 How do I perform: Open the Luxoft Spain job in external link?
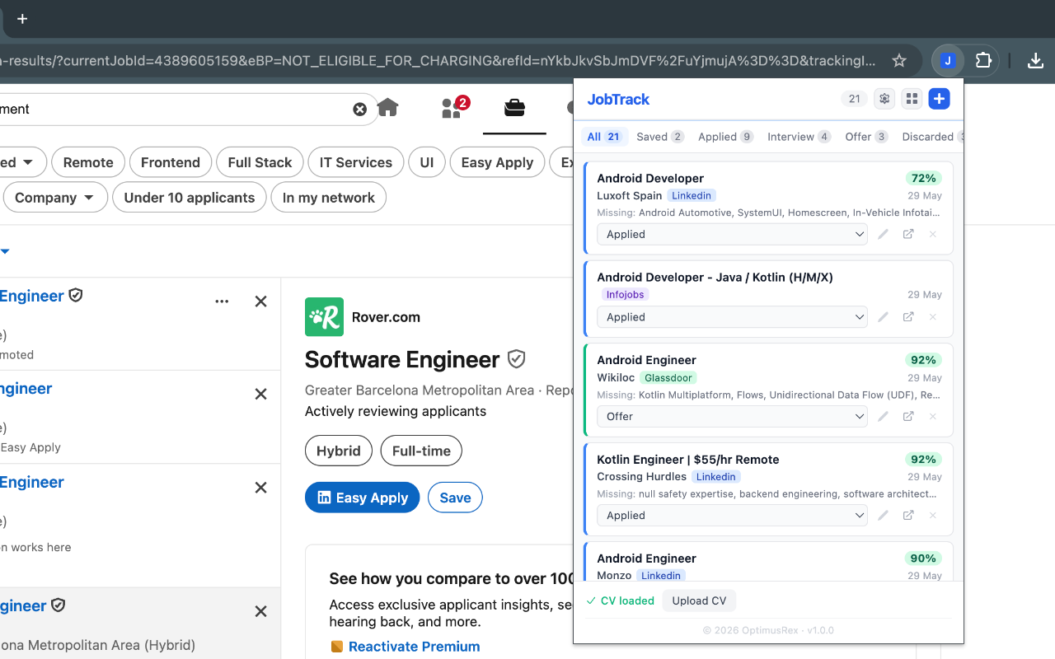(x=908, y=234)
